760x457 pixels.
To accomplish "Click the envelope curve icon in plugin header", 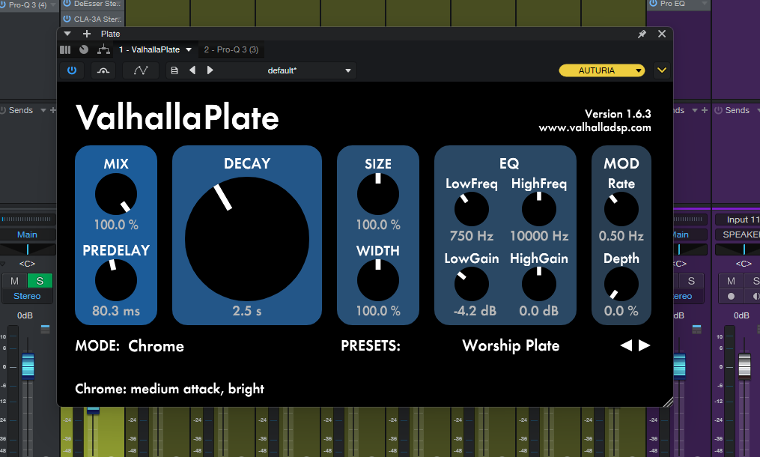I will pyautogui.click(x=141, y=70).
